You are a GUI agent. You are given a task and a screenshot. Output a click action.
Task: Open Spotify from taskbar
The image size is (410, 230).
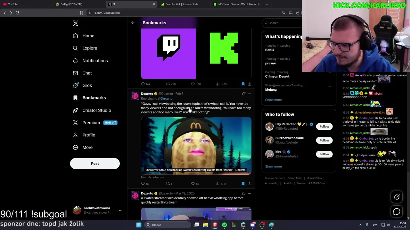(x=225, y=225)
